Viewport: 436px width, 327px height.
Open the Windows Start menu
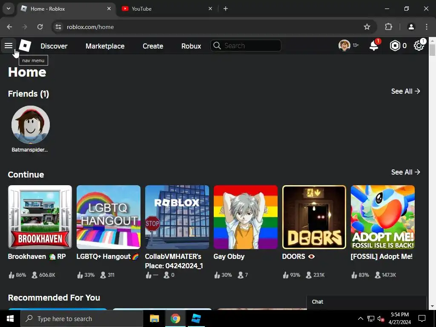[10, 318]
